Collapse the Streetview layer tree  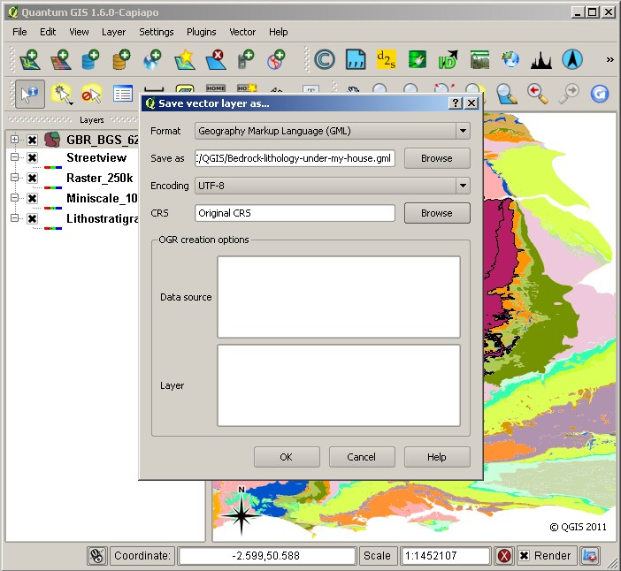click(x=15, y=157)
